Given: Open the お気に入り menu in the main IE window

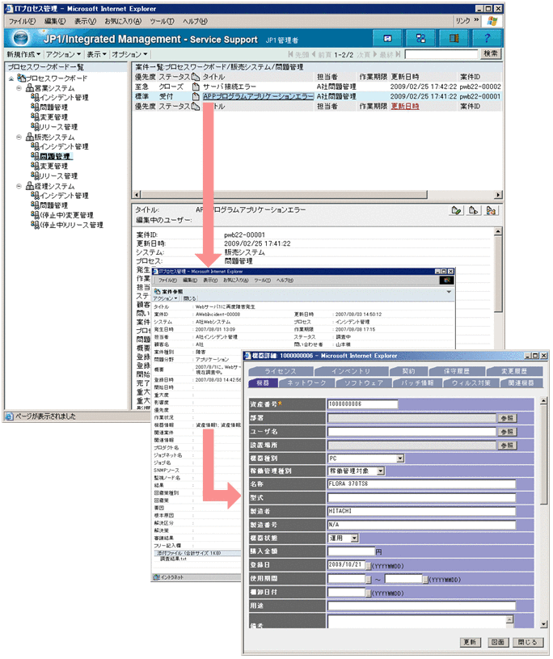Looking at the screenshot, I should tap(123, 21).
